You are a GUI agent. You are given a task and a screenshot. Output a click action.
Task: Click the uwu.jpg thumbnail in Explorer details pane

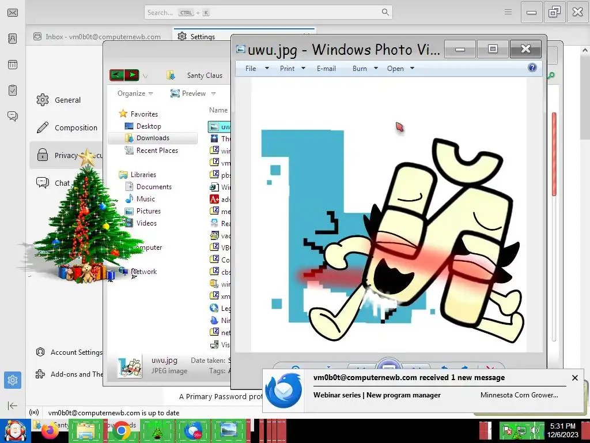point(130,366)
